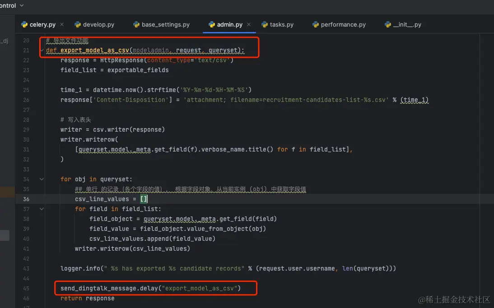The width and height of the screenshot is (494, 308).
Task: Click 'exportable_fields' on line 23
Action: 138,70
